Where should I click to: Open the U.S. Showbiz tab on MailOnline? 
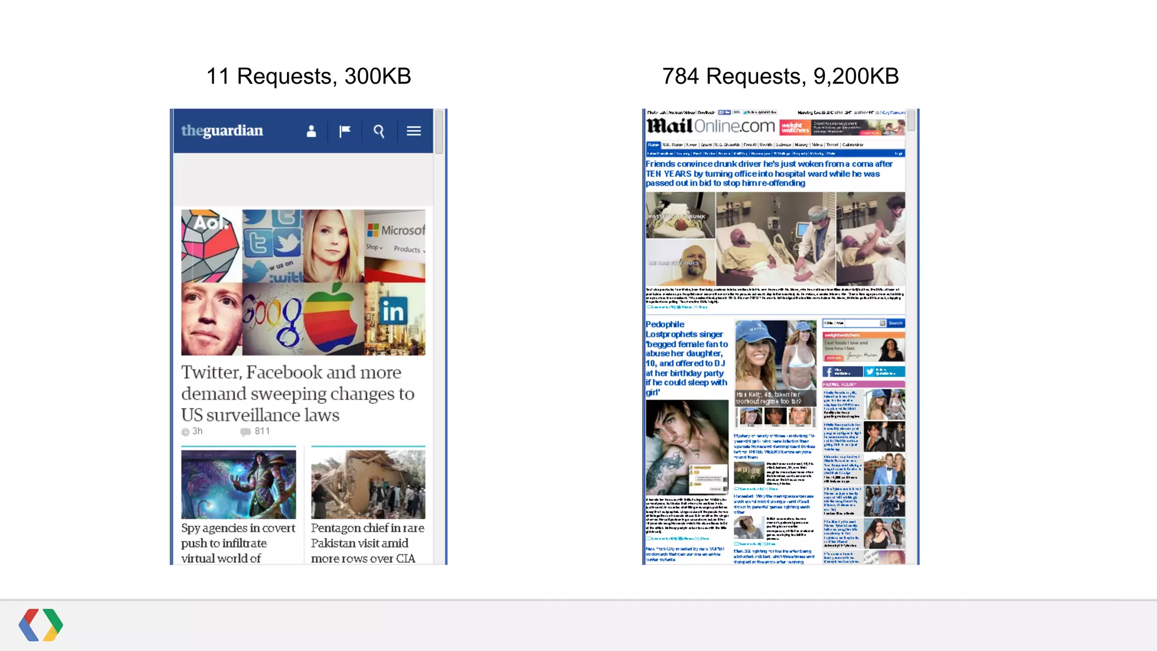[727, 145]
